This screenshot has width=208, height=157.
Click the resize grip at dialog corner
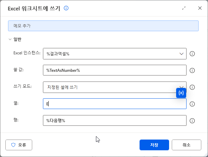coord(206,155)
